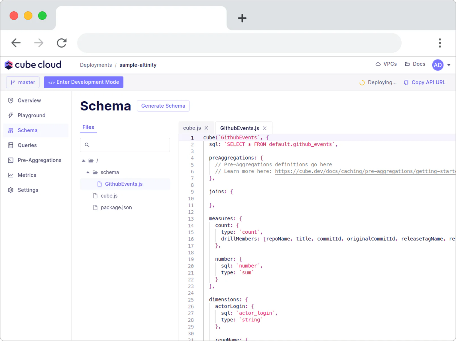Switch to the cube.js editor tab
456x341 pixels.
tap(192, 128)
